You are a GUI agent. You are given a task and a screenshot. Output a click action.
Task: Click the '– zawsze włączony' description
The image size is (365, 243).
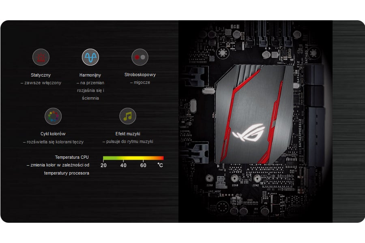coord(41,83)
